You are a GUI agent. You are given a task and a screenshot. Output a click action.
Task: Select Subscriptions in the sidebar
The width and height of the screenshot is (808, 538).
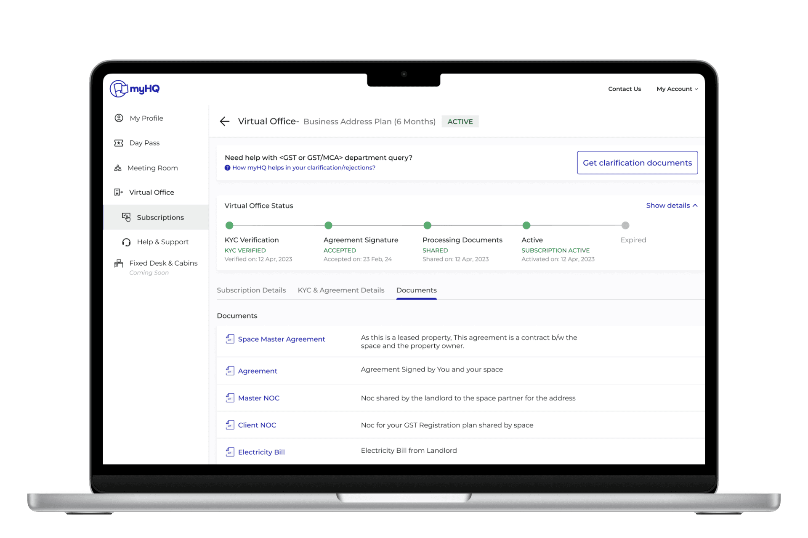[x=160, y=217]
